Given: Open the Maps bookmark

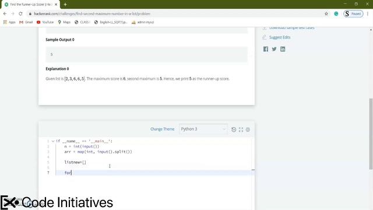Looking at the screenshot, I should coord(64,22).
